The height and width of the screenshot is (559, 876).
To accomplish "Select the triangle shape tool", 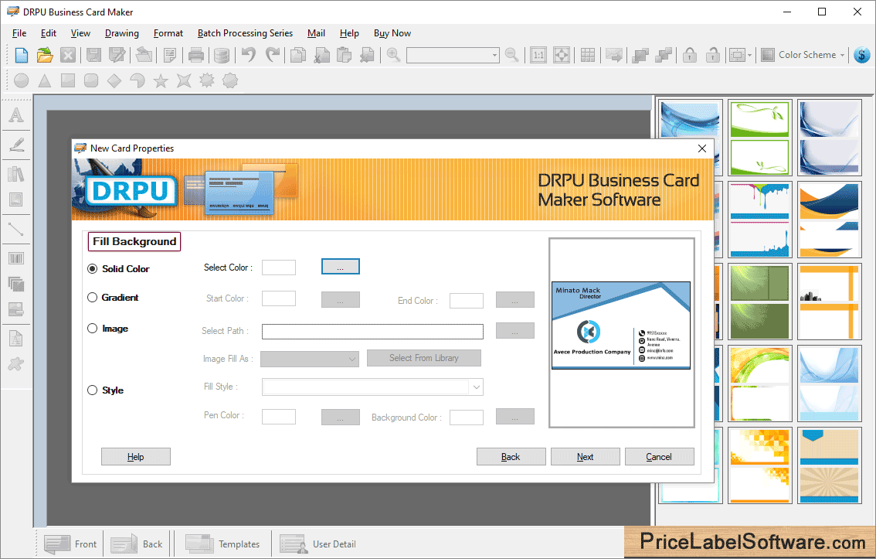I will [45, 81].
